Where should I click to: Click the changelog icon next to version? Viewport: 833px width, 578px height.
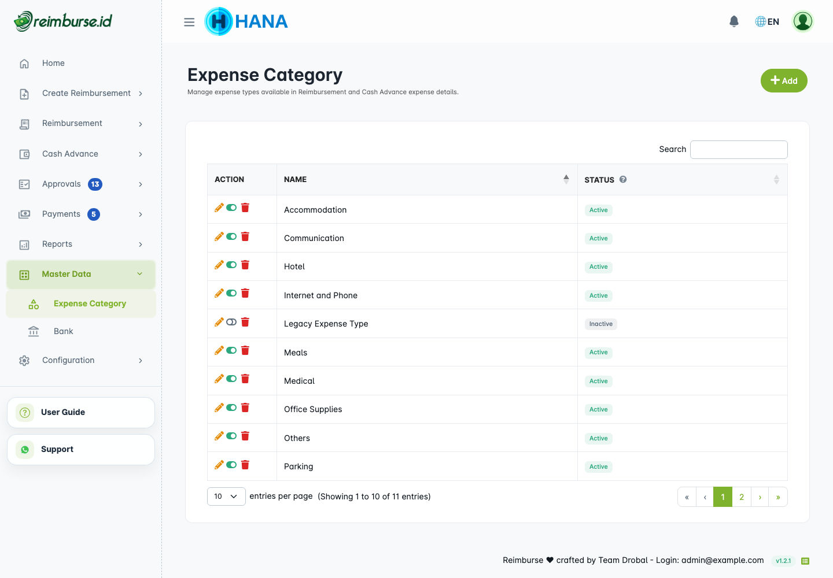(805, 561)
